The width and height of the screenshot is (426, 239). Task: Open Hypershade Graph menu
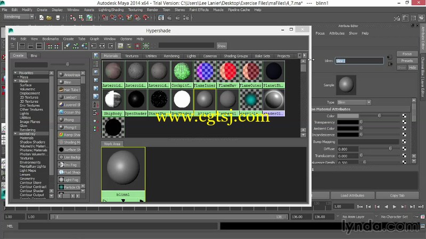coord(94,39)
